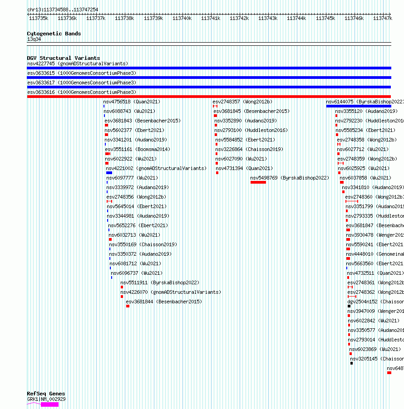Open nsv2793100 (Huddleston2016) variant

tap(251, 130)
